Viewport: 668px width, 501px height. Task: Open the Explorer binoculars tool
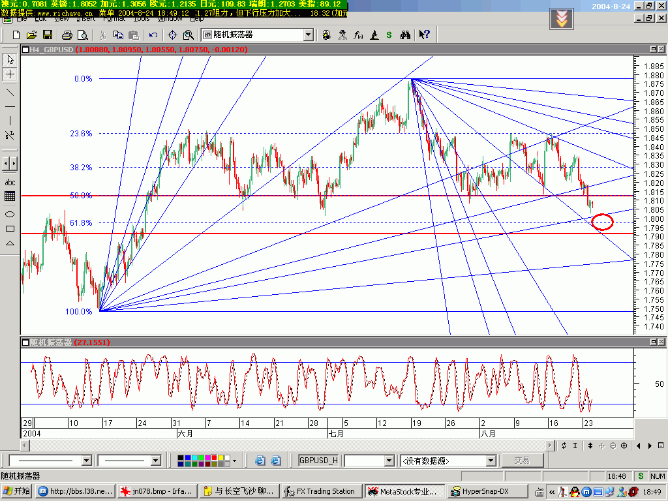coord(405,35)
